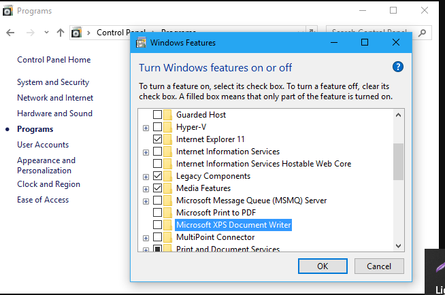
Task: Open Hardware and Sound category
Action: [54, 114]
